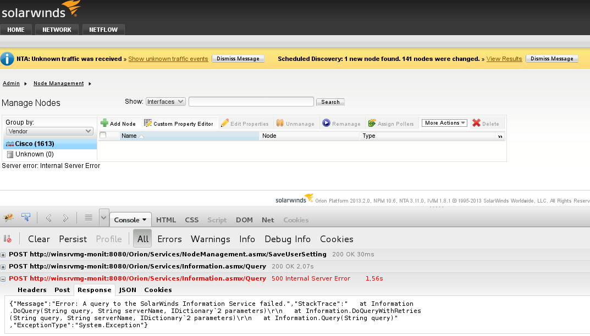The width and height of the screenshot is (590, 336).
Task: Click Edit Properties pencil icon
Action: point(225,123)
